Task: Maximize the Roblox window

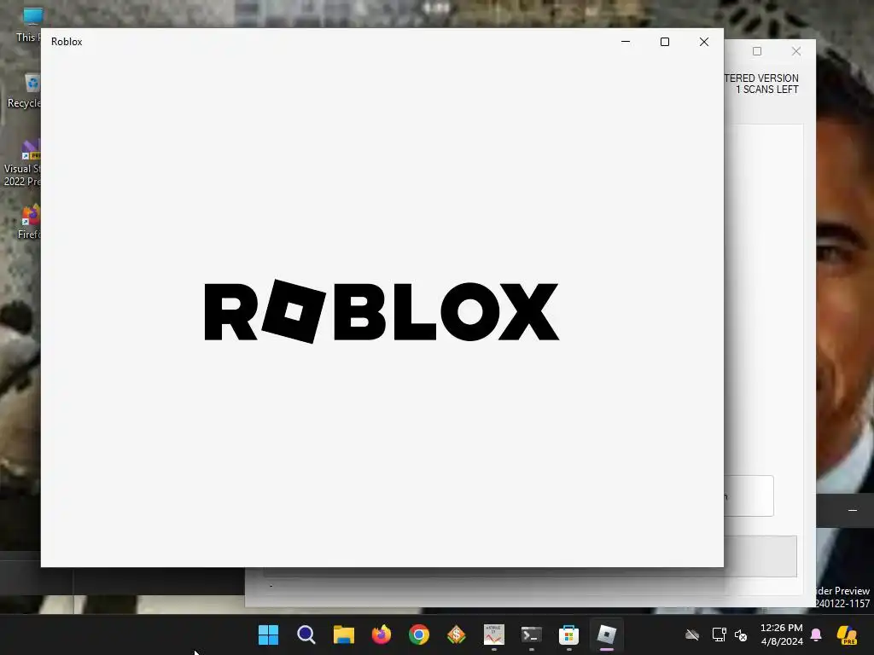Action: [664, 42]
